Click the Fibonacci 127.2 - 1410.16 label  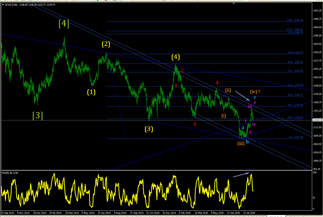pos(294,29)
